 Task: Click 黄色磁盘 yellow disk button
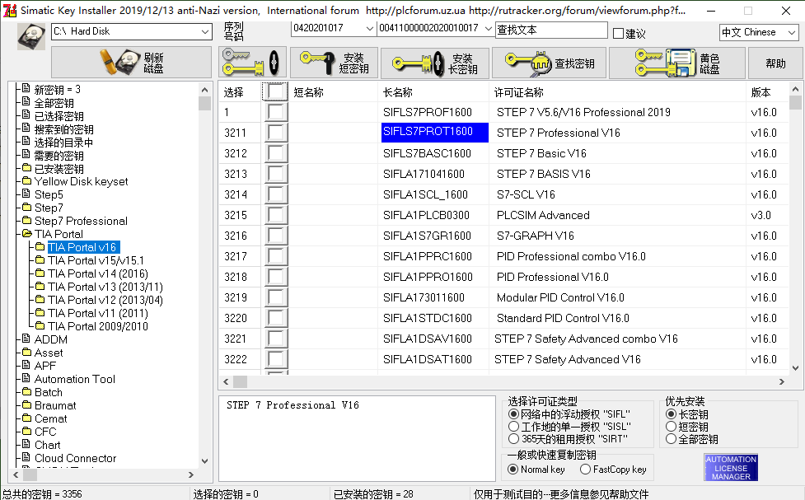click(676, 63)
